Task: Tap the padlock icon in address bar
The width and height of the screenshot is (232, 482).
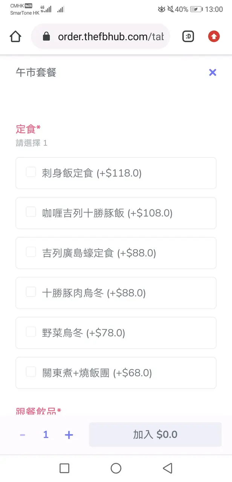Action: pyautogui.click(x=46, y=37)
